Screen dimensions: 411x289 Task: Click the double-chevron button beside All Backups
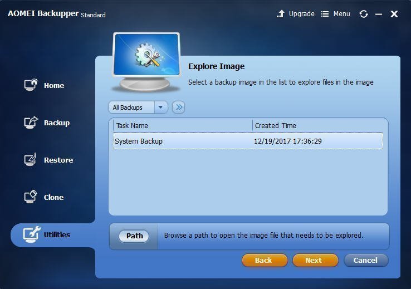(179, 107)
